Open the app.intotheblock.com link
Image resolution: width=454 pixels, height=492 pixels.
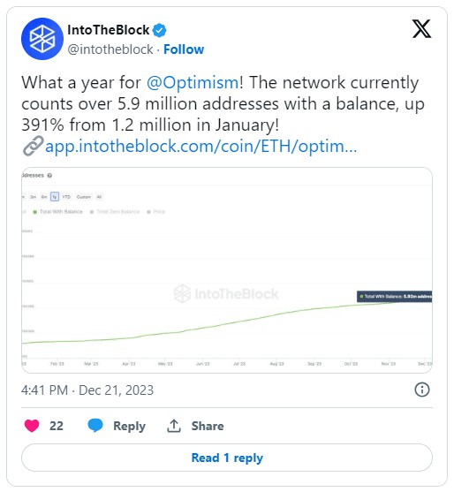click(201, 147)
